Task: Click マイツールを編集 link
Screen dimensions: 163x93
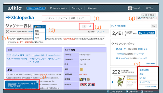Action: point(151,87)
